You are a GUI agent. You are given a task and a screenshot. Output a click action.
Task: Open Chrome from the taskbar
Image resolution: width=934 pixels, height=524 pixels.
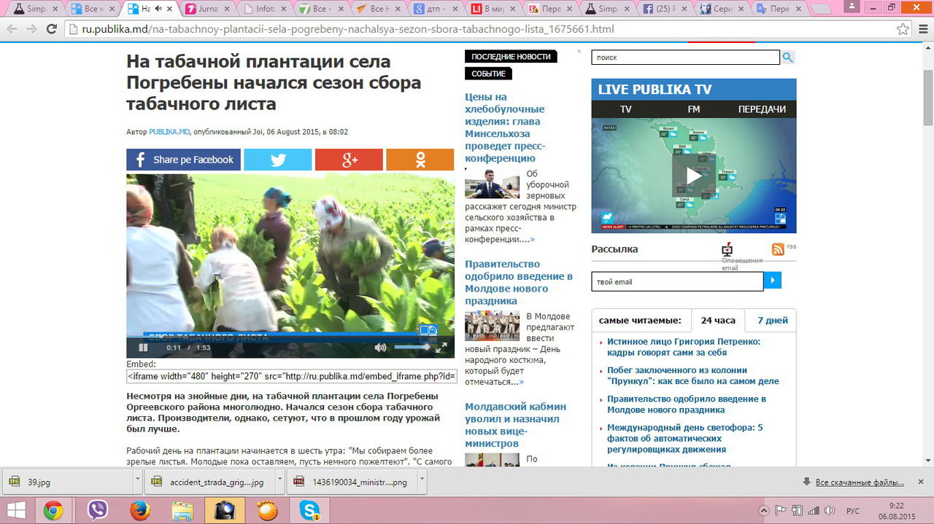pyautogui.click(x=53, y=510)
